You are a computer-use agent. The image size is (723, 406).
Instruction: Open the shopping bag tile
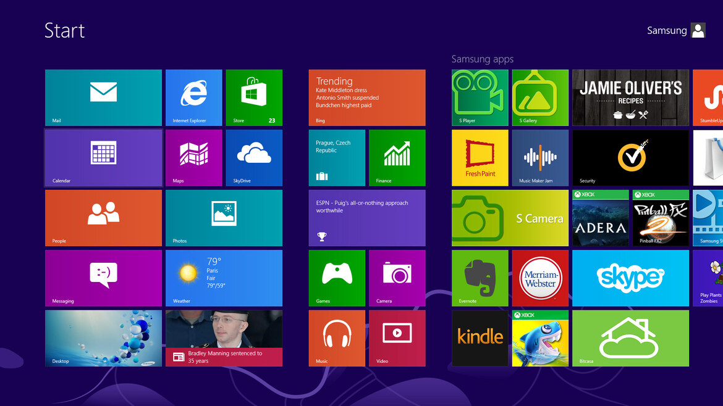708,158
